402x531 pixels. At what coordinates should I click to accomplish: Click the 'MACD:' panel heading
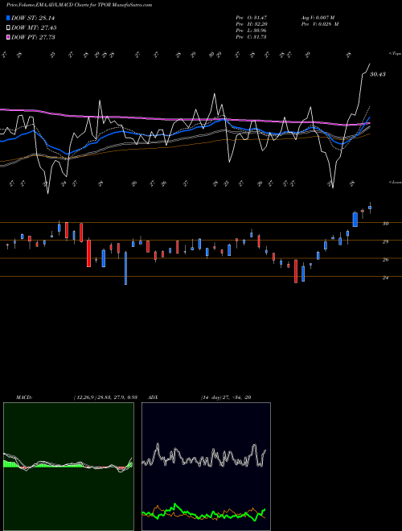point(24,397)
